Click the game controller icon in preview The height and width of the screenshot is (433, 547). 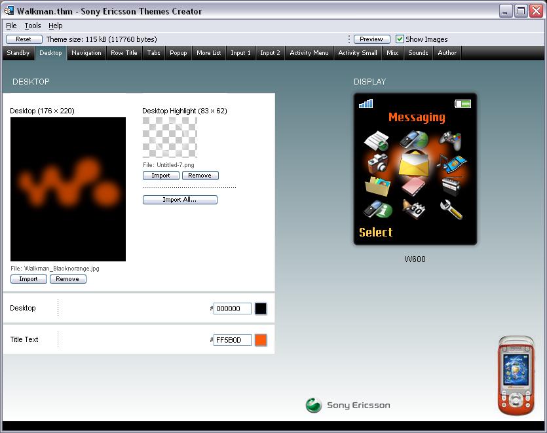[450, 140]
